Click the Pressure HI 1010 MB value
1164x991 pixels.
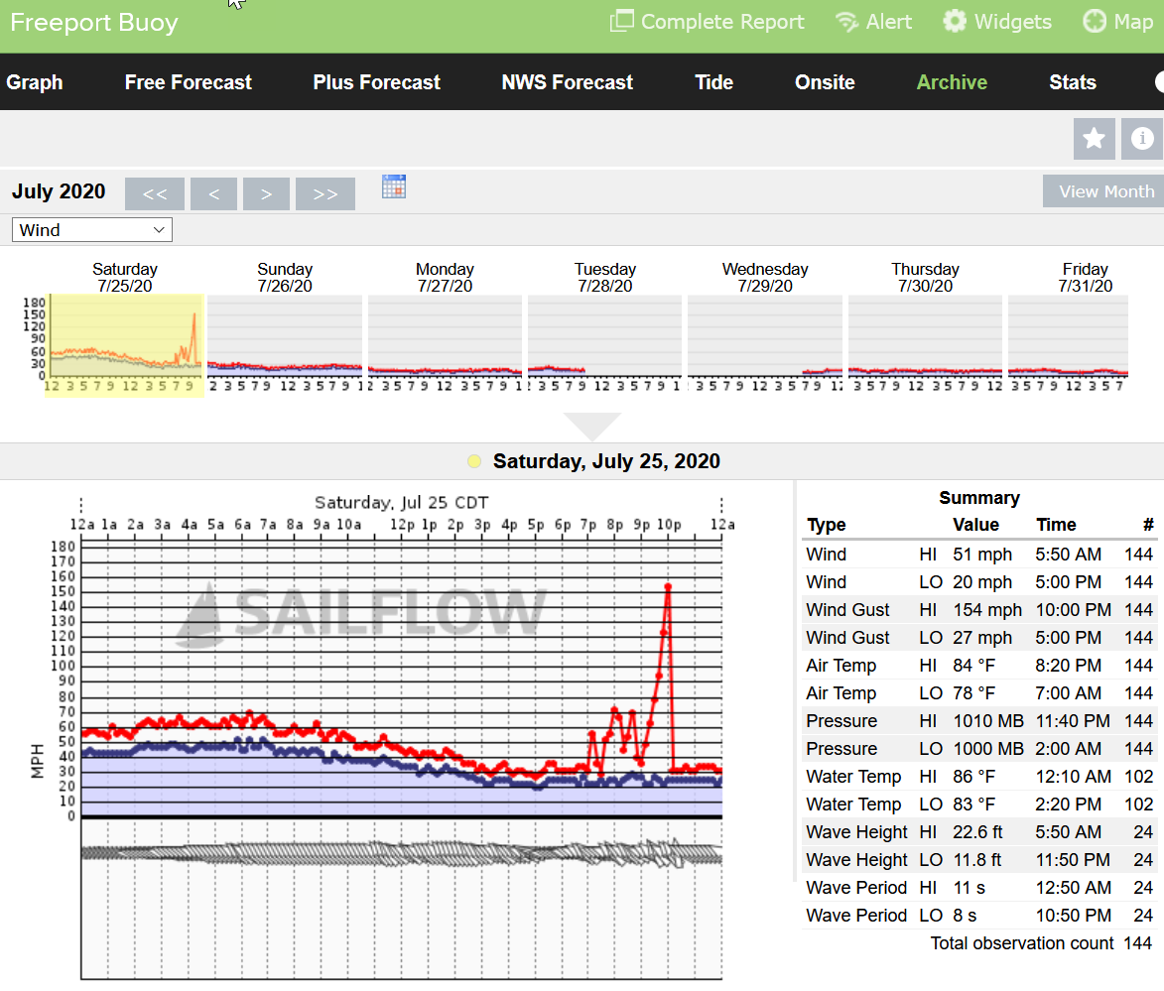click(x=988, y=721)
